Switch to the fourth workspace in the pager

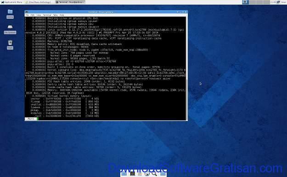pos(266,2)
